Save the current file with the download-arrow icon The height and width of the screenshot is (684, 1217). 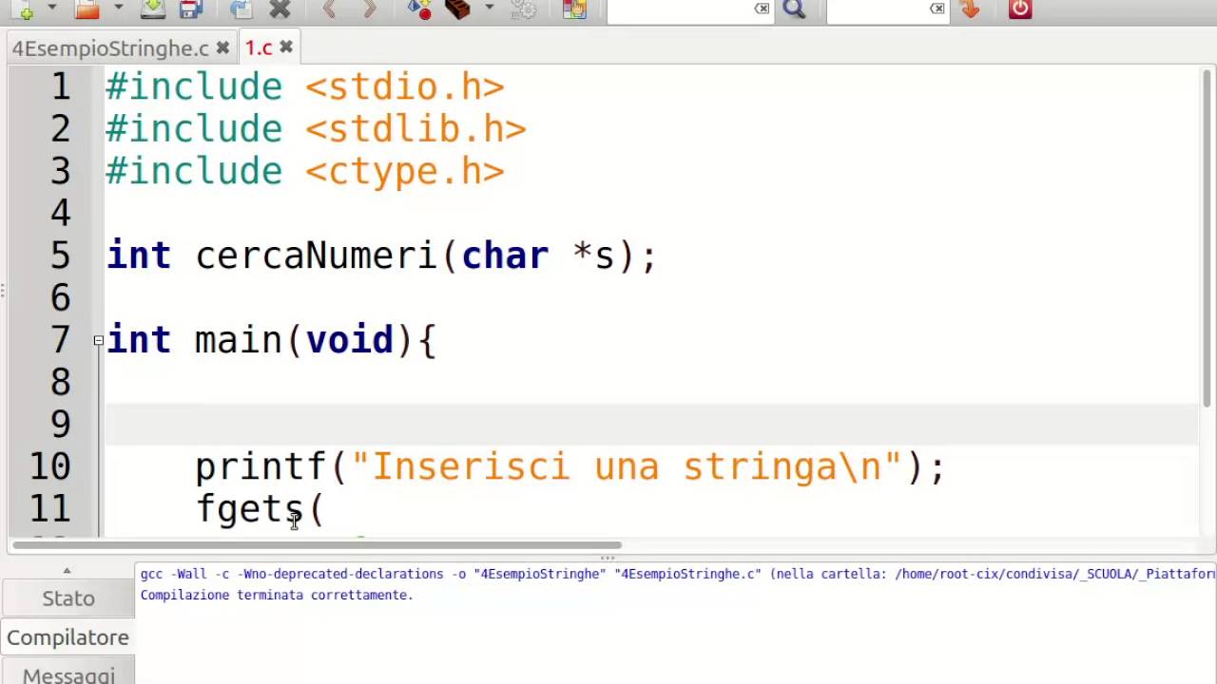click(x=152, y=9)
